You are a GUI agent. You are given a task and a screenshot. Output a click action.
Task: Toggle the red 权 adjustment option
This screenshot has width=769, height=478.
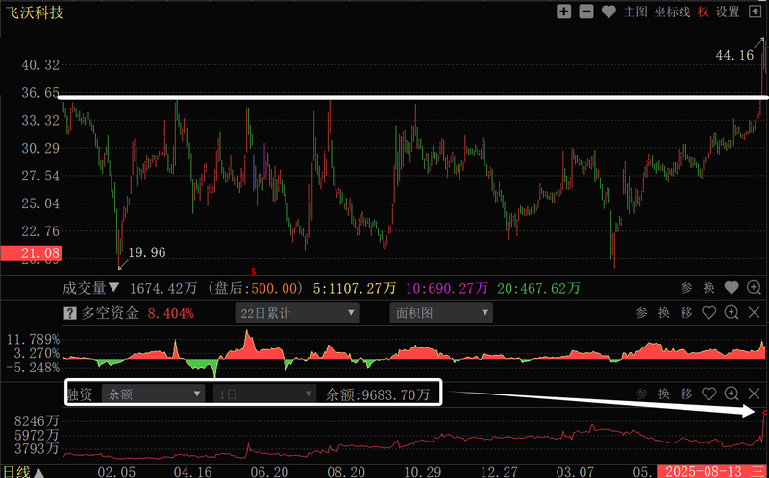(704, 12)
